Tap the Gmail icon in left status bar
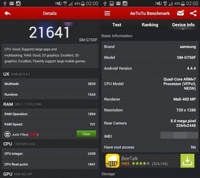Image resolution: width=200 pixels, height=178 pixels. [x=11, y=4]
